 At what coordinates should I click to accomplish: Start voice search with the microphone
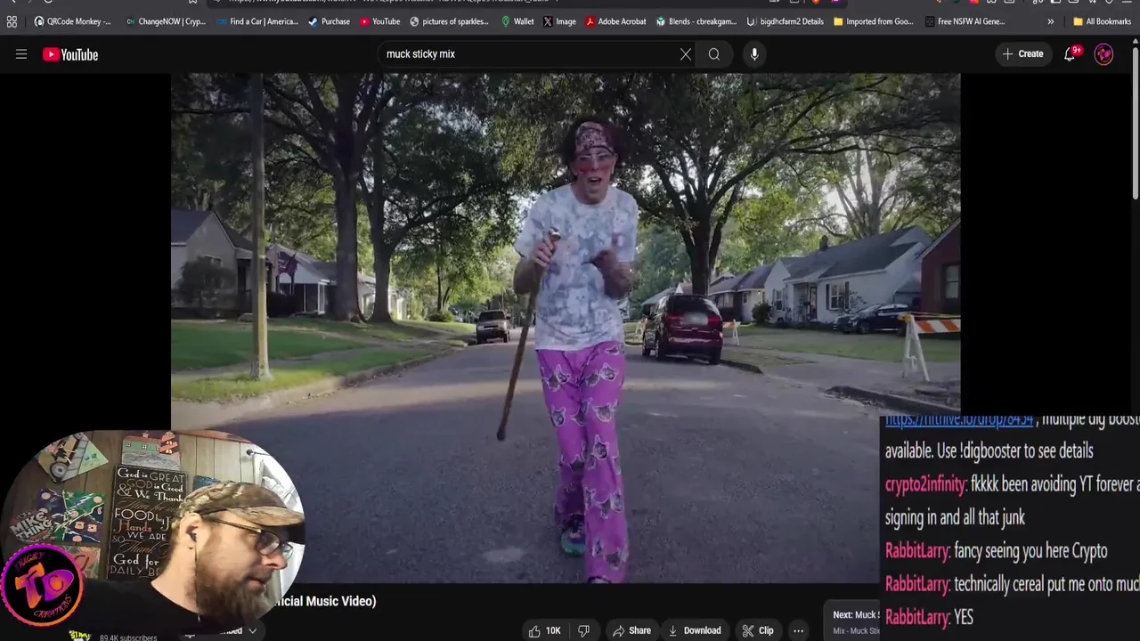click(x=754, y=54)
